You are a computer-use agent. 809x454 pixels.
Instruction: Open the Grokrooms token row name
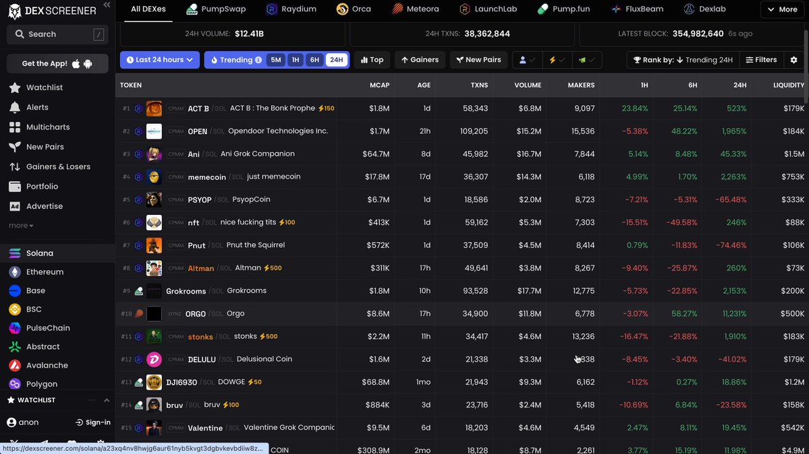coord(186,291)
